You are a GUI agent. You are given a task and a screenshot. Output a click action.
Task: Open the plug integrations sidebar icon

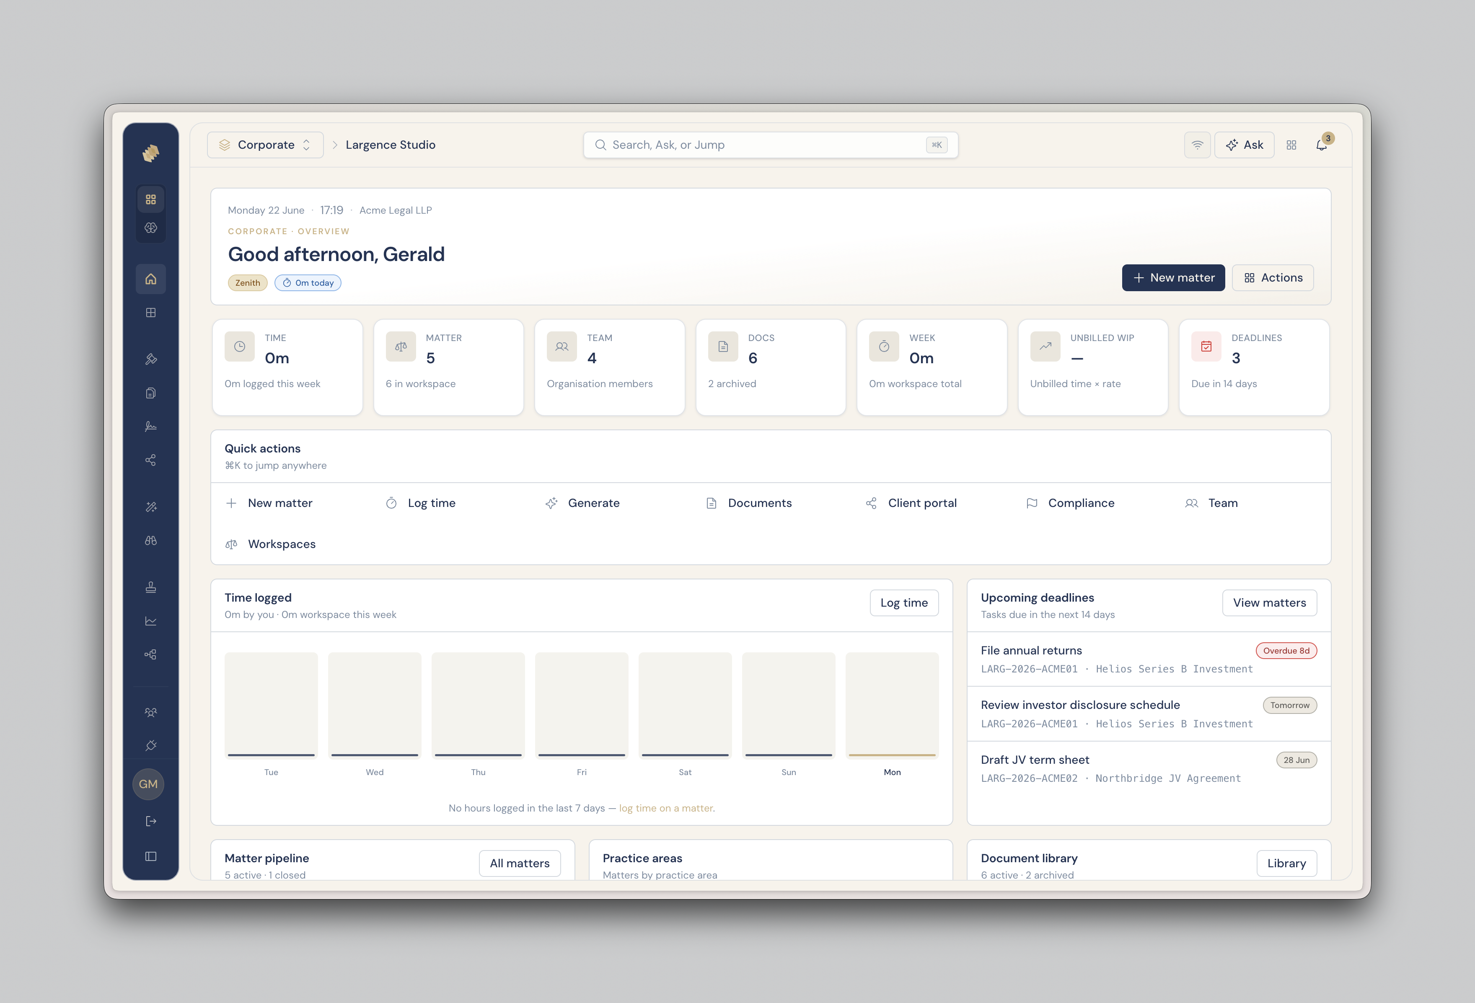point(150,745)
